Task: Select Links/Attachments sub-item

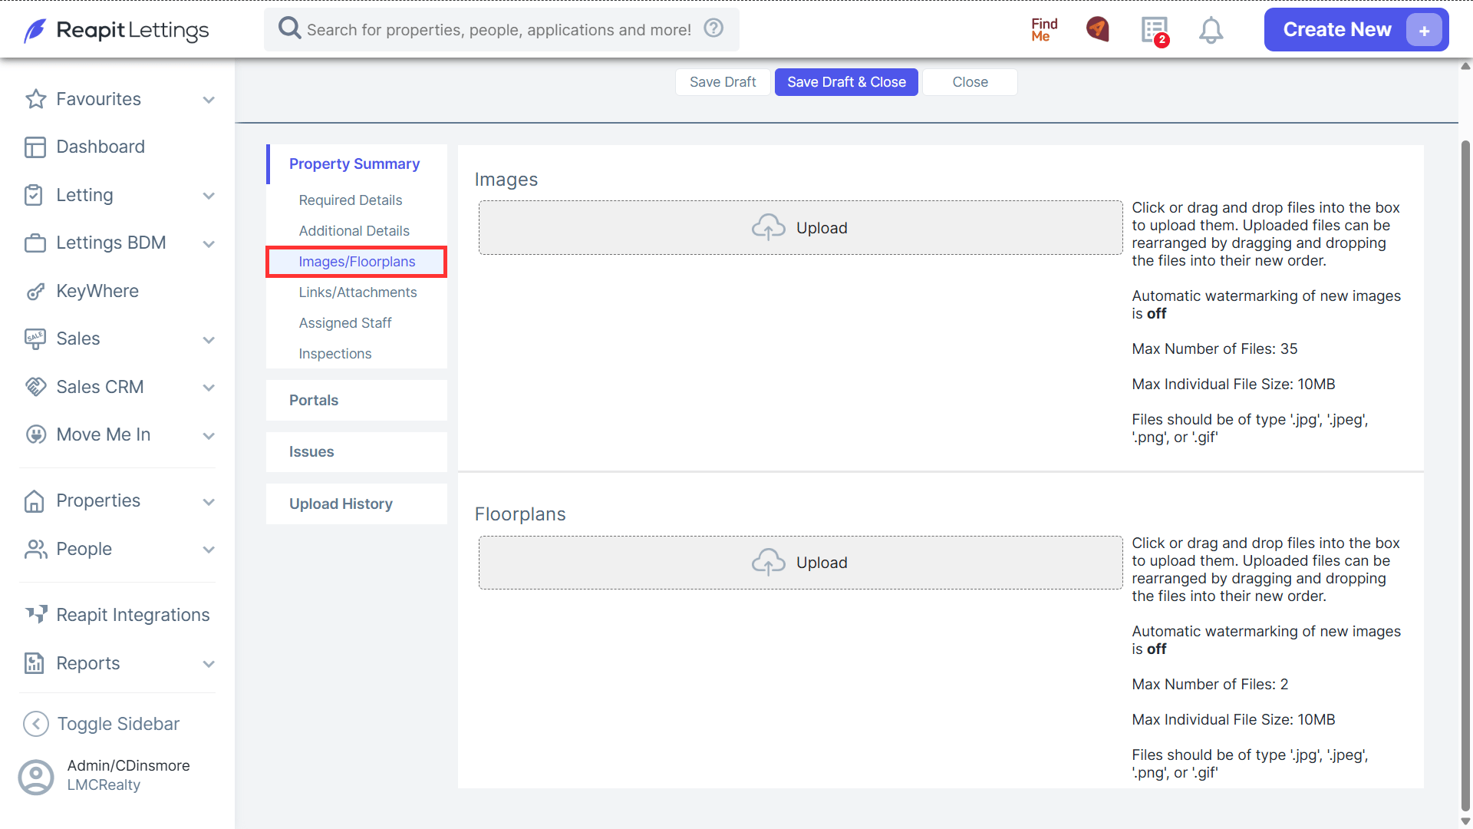Action: 358,292
